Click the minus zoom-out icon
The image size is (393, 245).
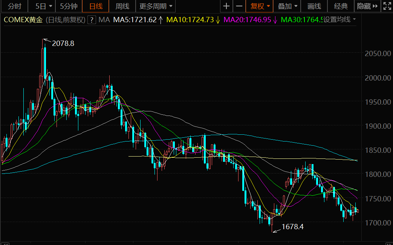click(x=239, y=6)
